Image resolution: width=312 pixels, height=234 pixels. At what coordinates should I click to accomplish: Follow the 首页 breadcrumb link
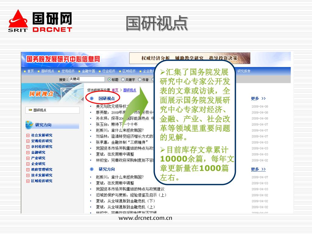click(115, 90)
